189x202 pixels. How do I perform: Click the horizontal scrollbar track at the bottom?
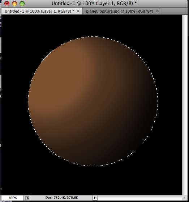(139, 198)
